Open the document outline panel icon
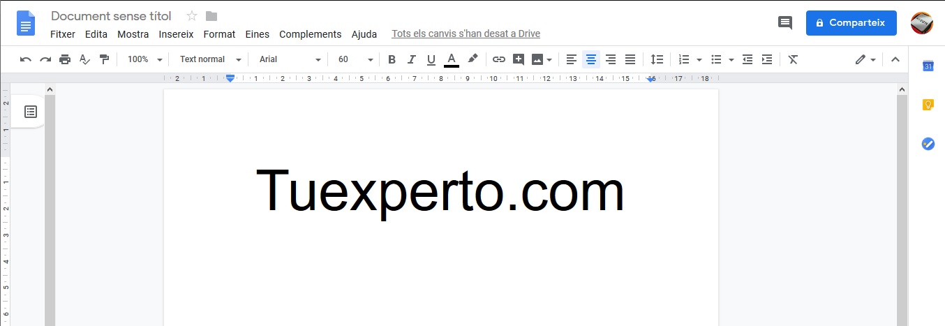This screenshot has height=326, width=945. pos(31,112)
